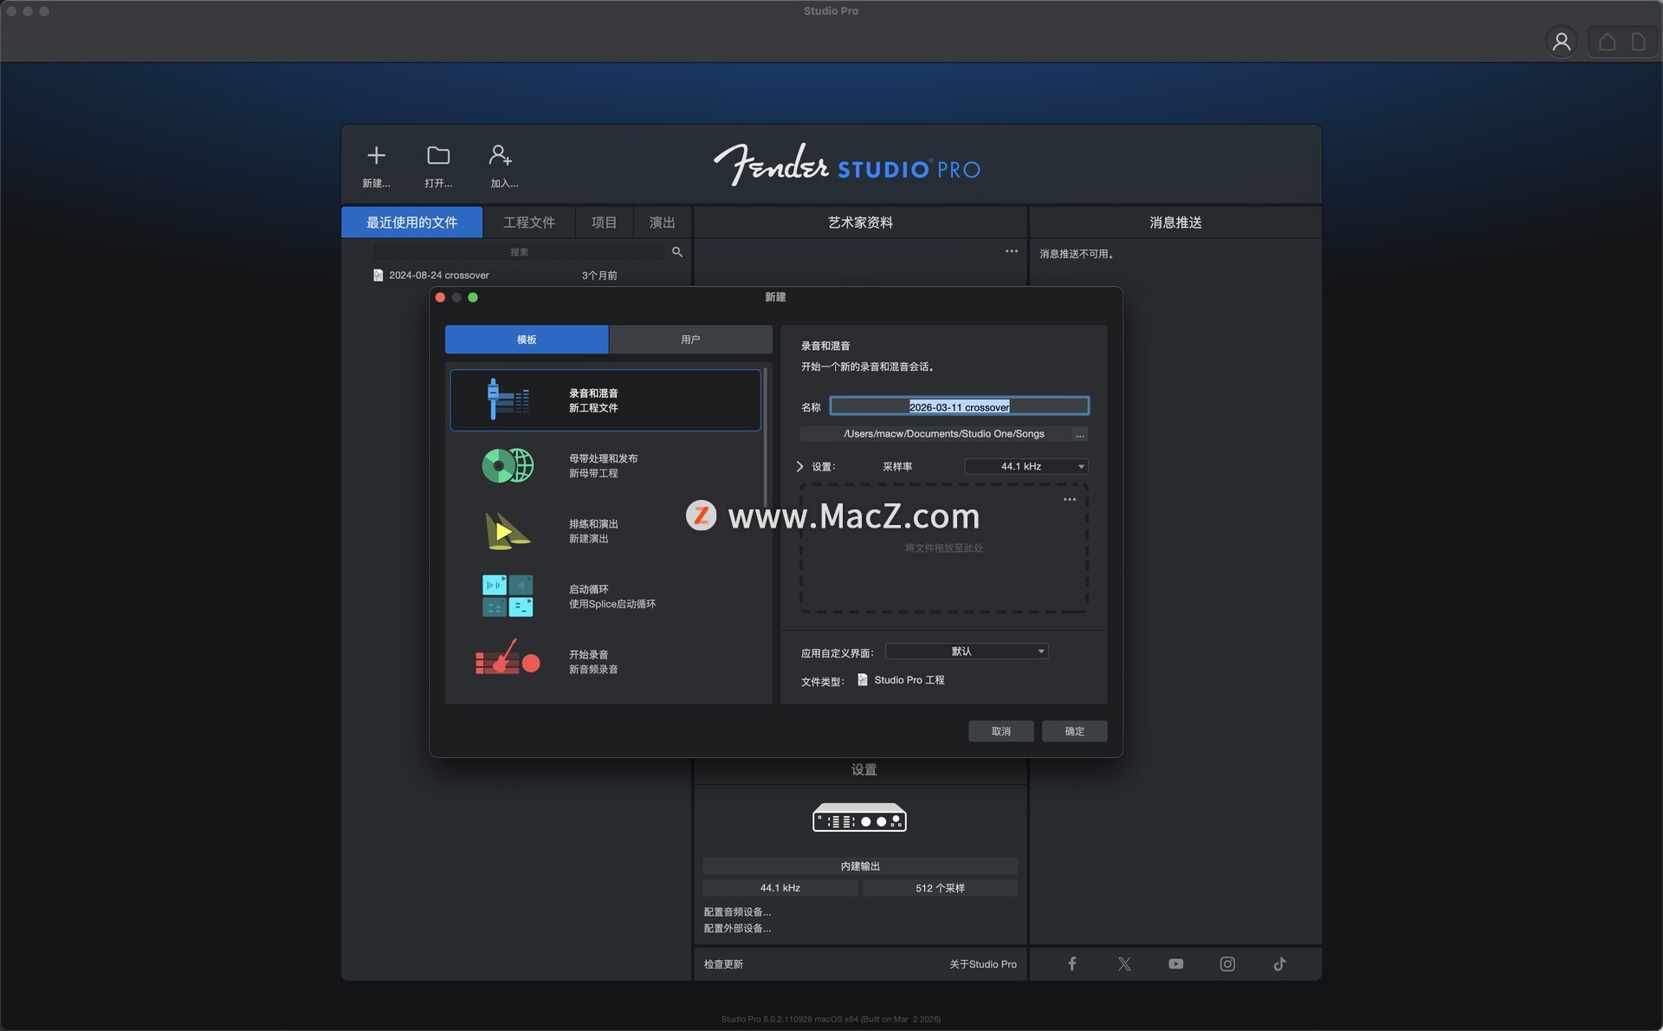Click the 确定 confirm button

pyautogui.click(x=1074, y=731)
